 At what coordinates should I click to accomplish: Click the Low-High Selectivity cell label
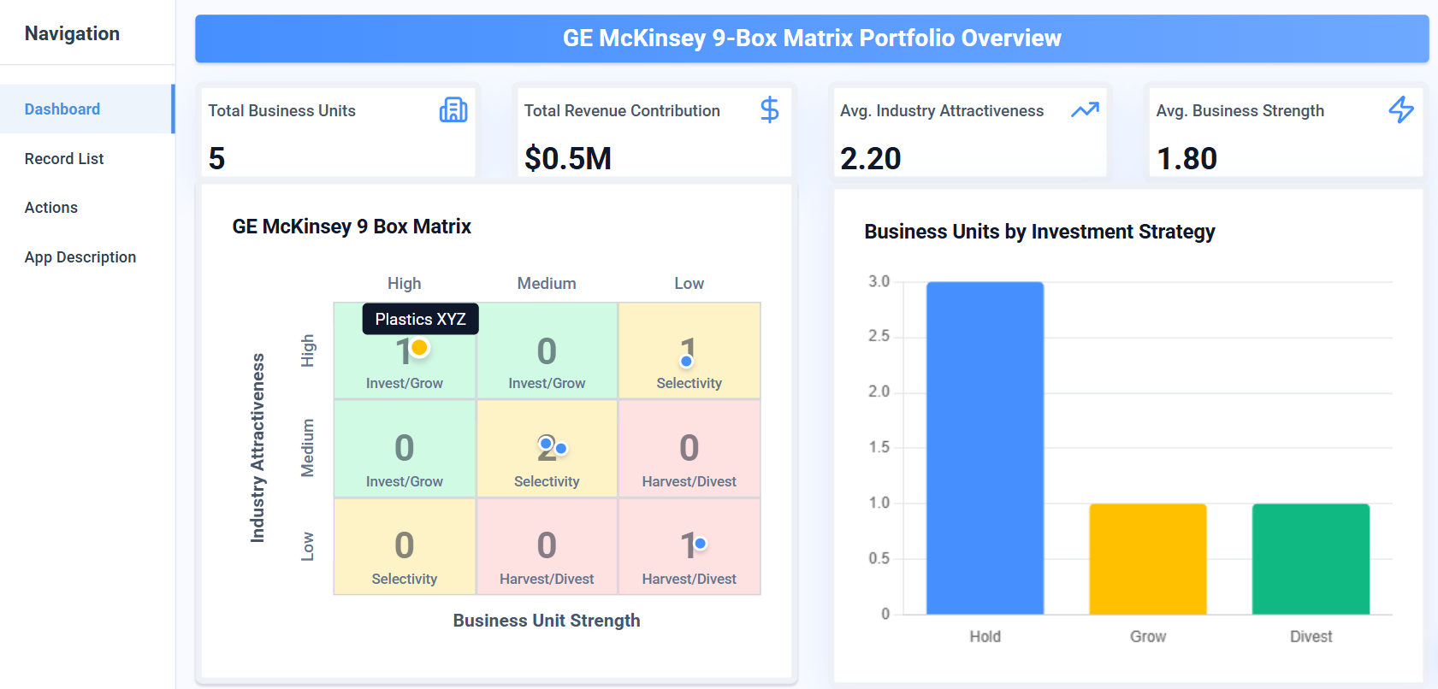405,579
